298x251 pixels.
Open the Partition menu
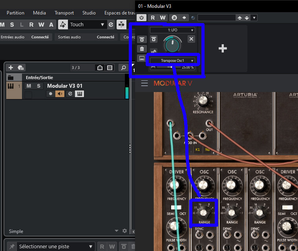click(x=15, y=13)
